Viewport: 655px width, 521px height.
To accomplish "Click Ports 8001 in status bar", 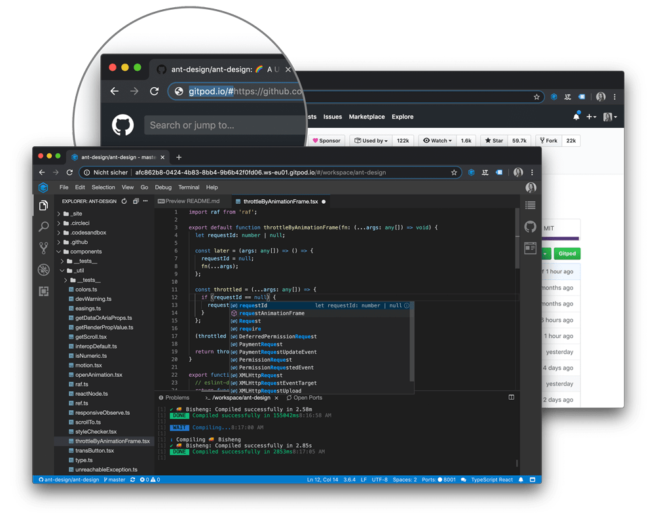I will 439,480.
